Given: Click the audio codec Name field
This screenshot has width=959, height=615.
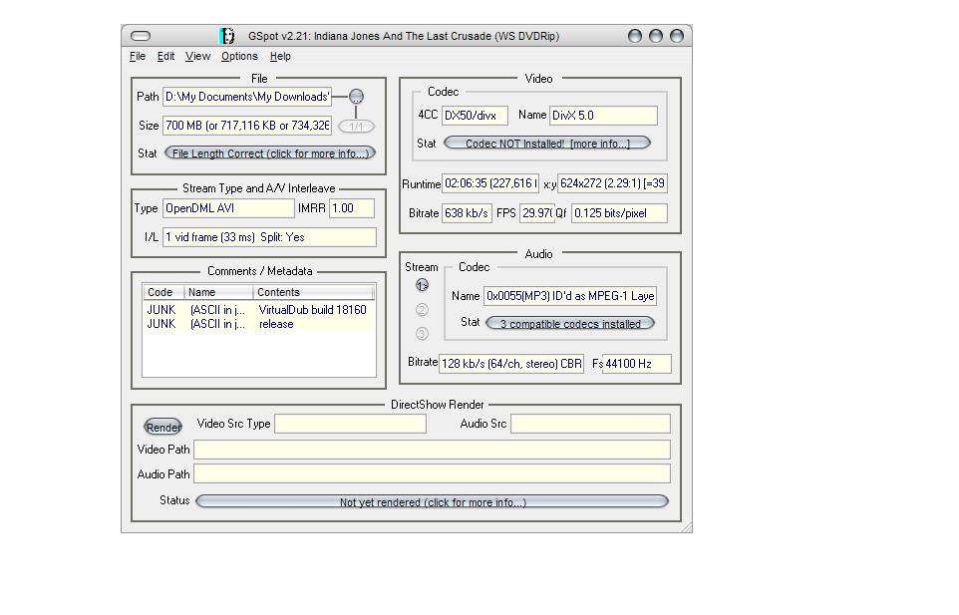Looking at the screenshot, I should click(570, 296).
